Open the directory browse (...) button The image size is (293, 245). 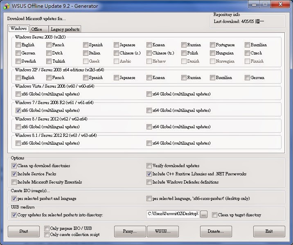[204, 215]
